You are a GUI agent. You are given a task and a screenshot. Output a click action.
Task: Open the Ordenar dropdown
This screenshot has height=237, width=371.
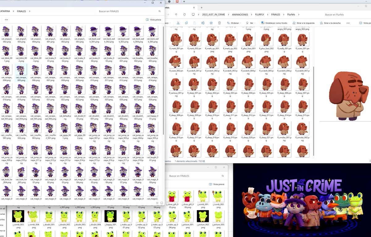pyautogui.click(x=234, y=23)
